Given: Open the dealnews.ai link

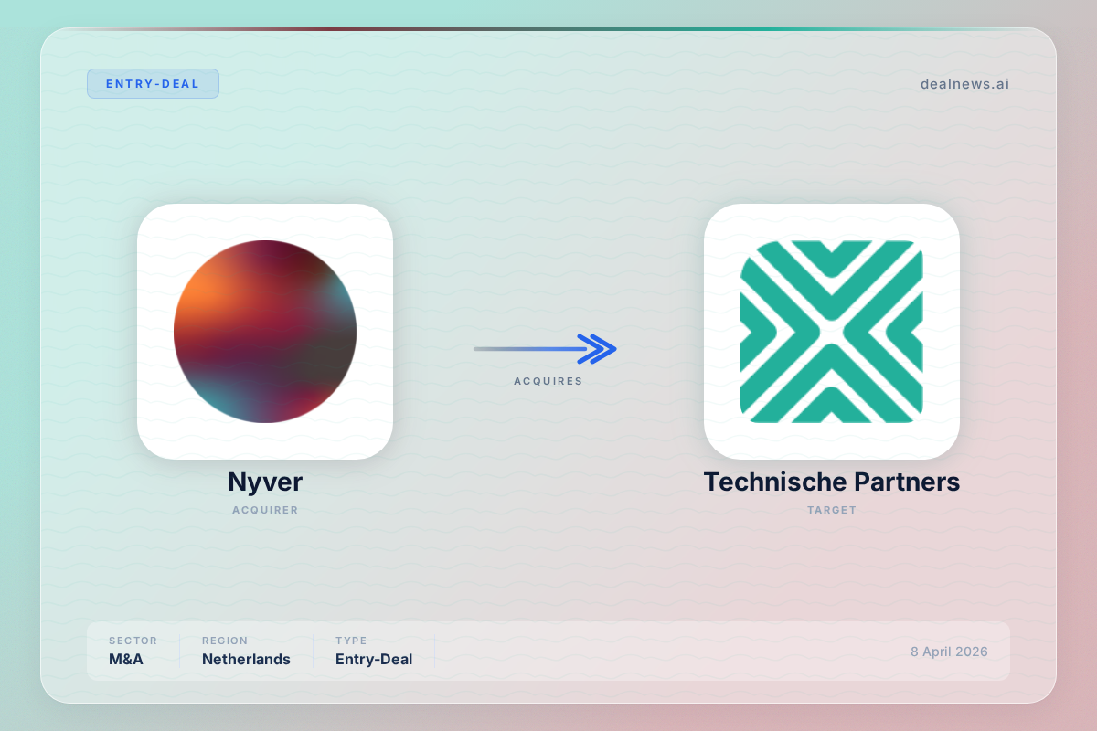Looking at the screenshot, I should (964, 84).
